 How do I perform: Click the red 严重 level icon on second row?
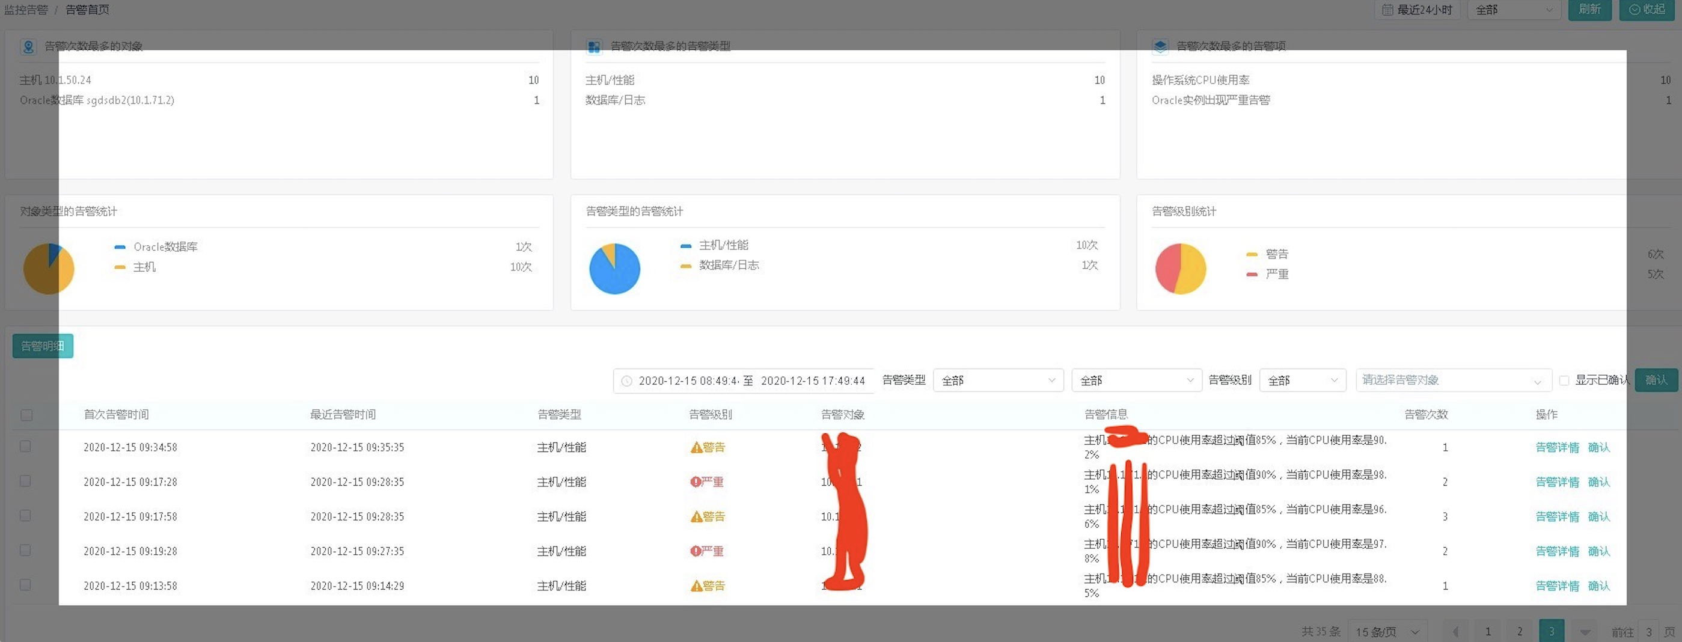(695, 481)
